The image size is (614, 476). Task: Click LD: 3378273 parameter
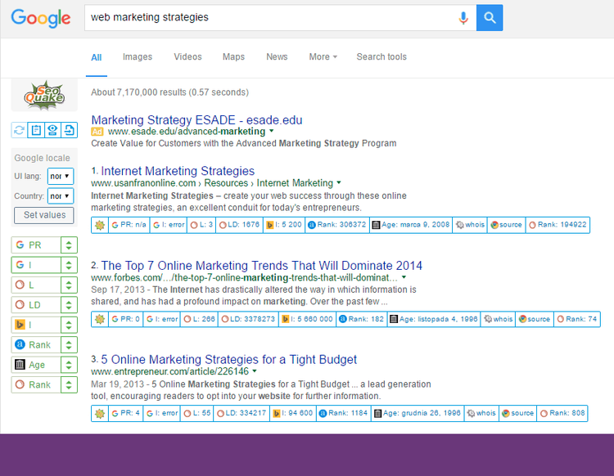click(x=248, y=319)
